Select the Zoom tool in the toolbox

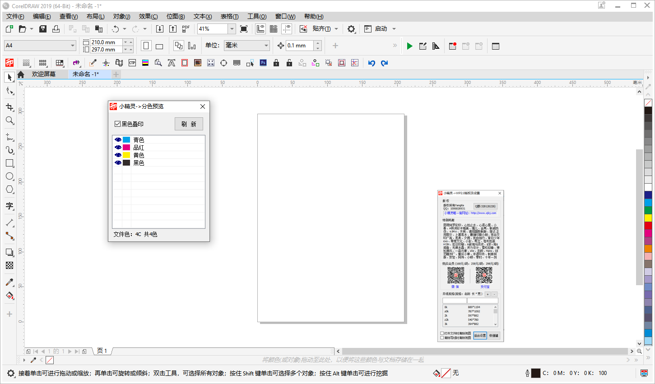[9, 120]
